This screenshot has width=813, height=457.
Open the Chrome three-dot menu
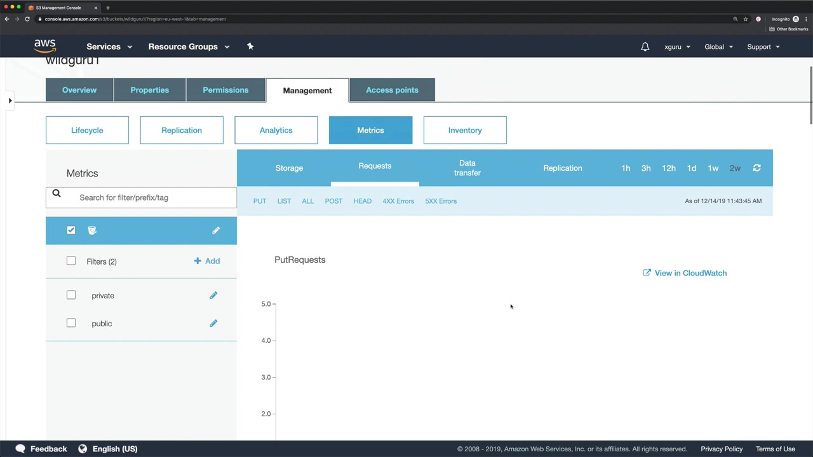805,19
